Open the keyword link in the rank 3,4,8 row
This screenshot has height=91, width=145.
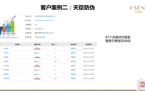7,79
